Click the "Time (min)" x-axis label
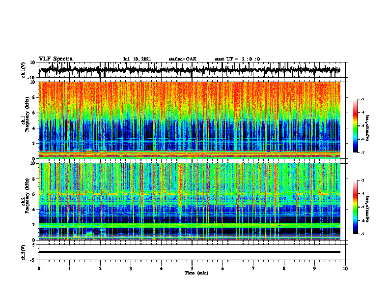This screenshot has width=389, height=301. (196, 273)
